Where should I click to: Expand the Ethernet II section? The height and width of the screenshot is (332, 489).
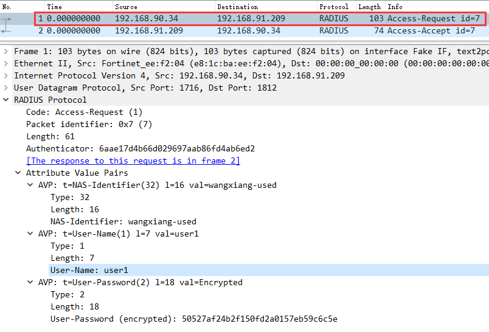coord(6,63)
